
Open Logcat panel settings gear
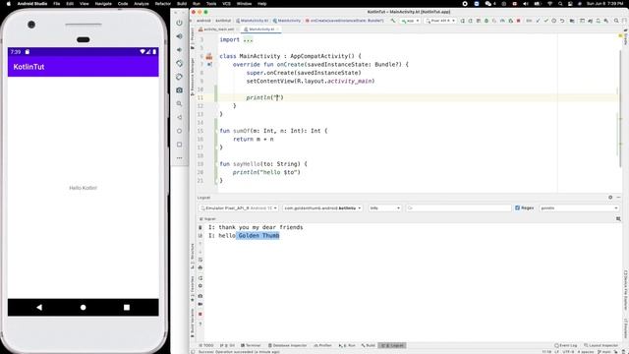point(610,198)
